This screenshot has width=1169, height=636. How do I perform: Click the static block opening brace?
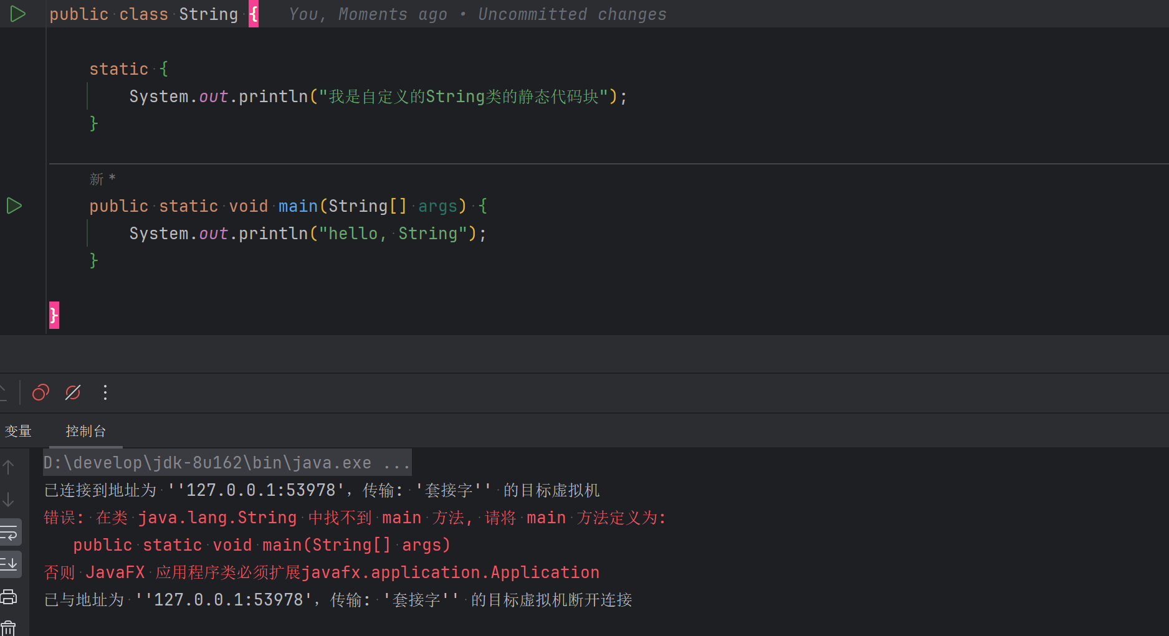click(x=164, y=69)
